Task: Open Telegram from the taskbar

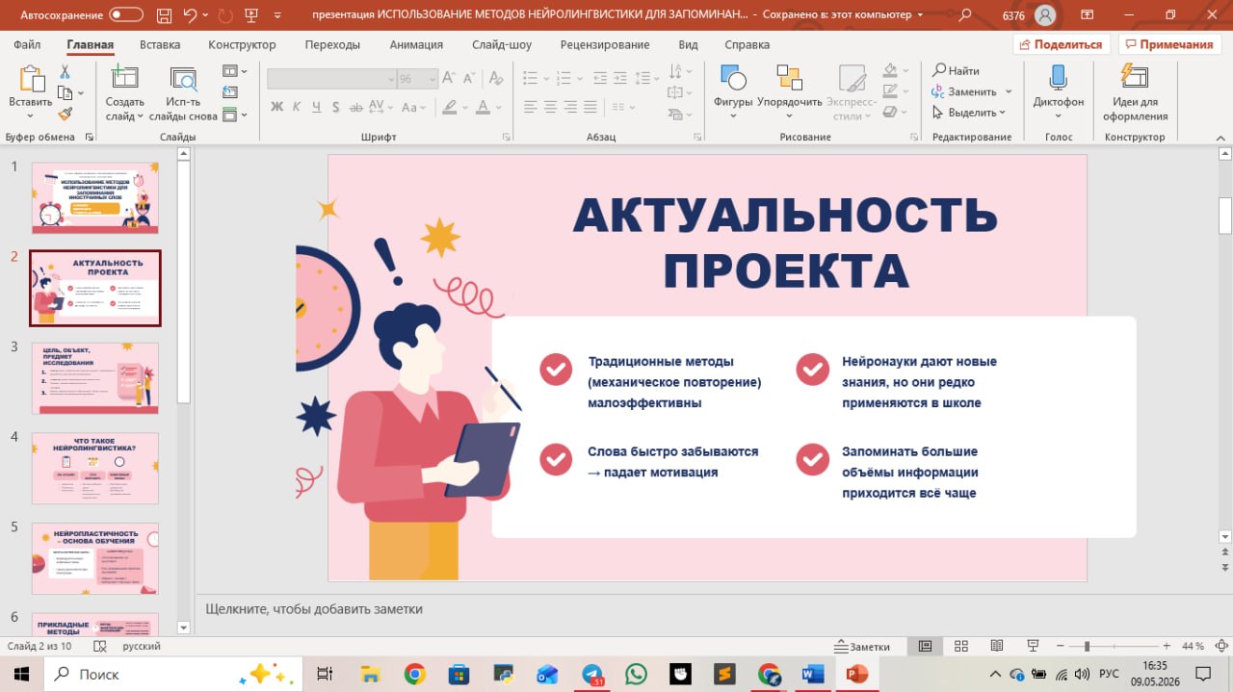Action: [x=592, y=674]
